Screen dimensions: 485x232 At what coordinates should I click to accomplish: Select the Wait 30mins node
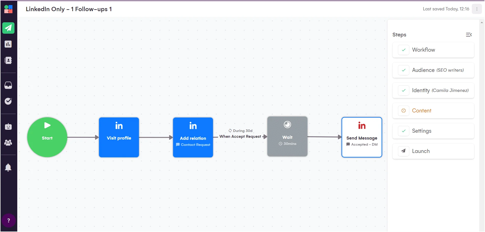point(287,136)
